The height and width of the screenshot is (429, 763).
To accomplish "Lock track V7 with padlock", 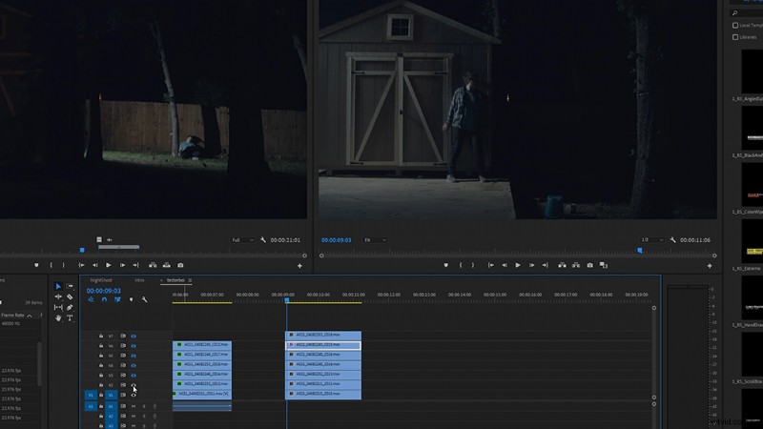I will pos(101,337).
